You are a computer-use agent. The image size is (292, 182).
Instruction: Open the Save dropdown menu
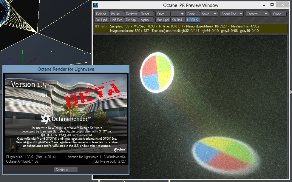pos(209,14)
